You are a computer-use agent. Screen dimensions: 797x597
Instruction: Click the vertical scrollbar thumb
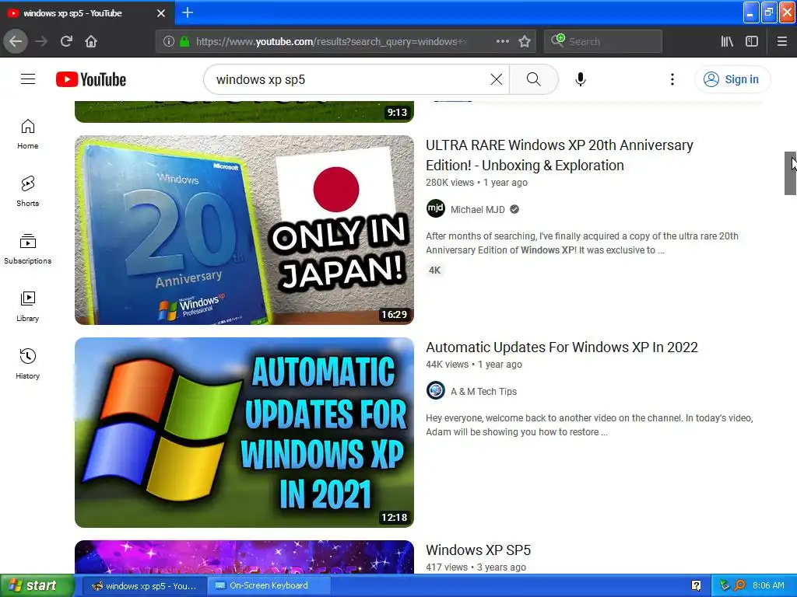790,173
